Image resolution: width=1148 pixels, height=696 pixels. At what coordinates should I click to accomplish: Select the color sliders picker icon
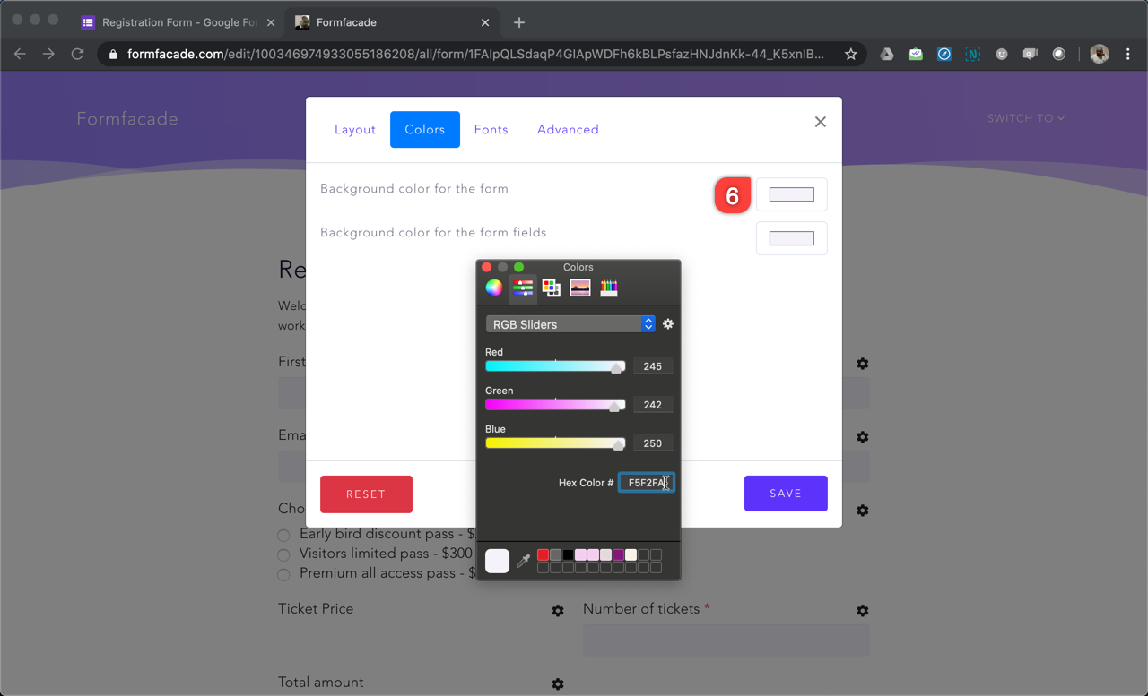pos(523,288)
